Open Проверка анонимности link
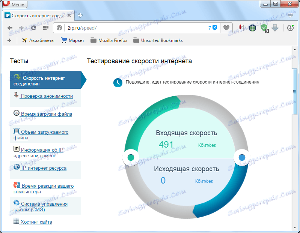Image resolution: width=300 pixels, height=233 pixels. pos(47,96)
